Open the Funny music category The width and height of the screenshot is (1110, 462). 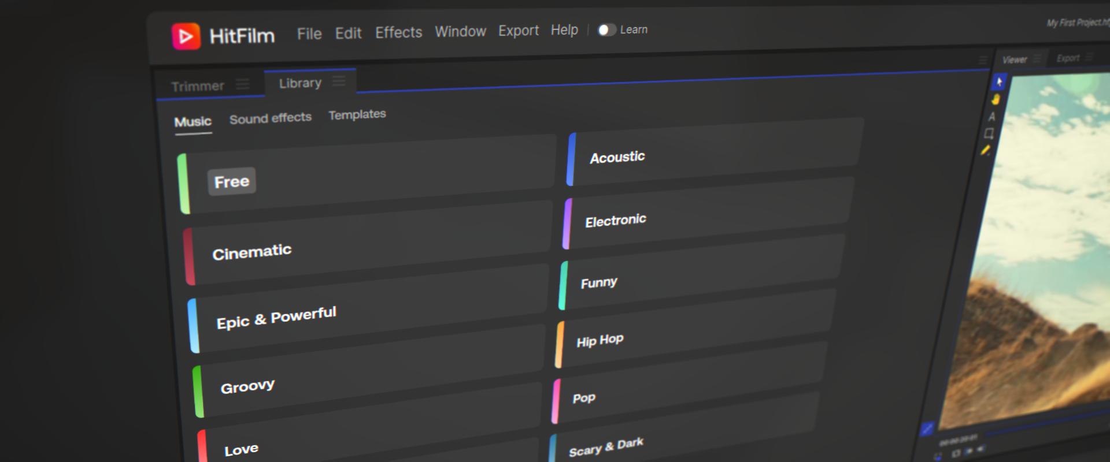coord(702,271)
